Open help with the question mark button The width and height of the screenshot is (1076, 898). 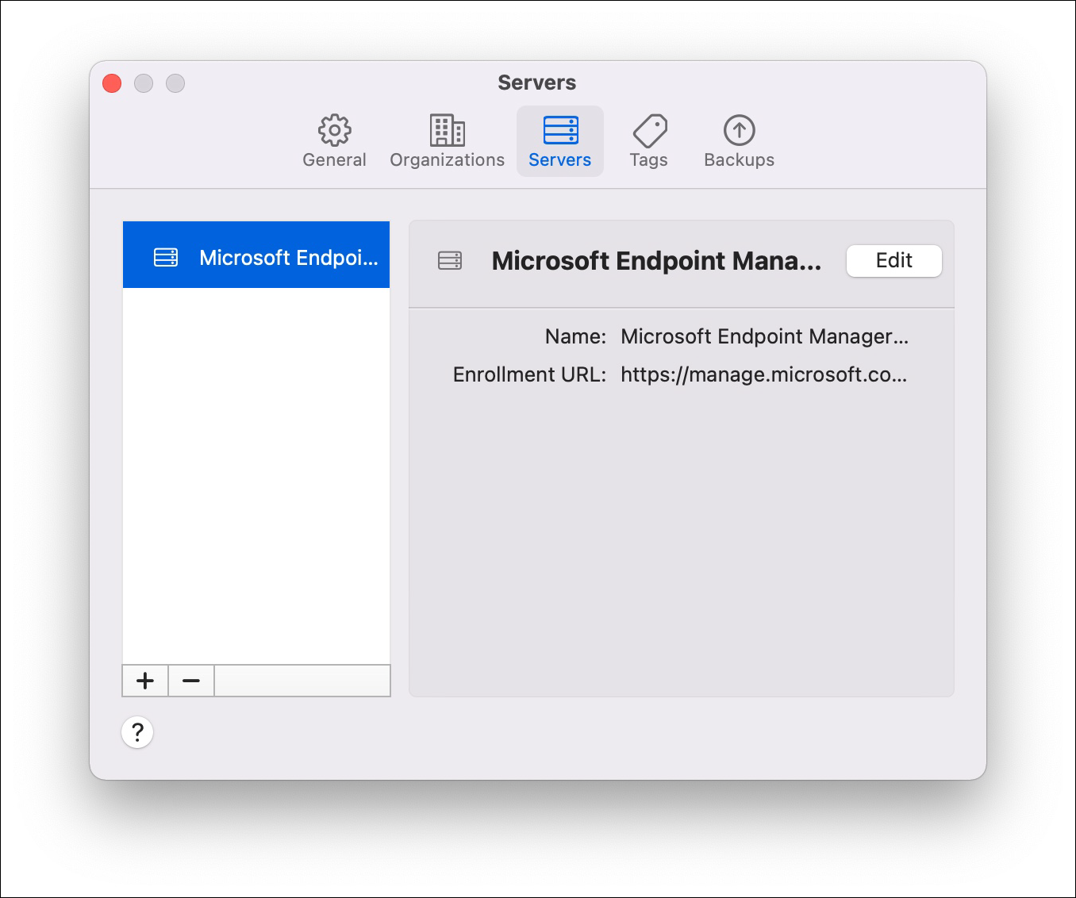pos(137,732)
